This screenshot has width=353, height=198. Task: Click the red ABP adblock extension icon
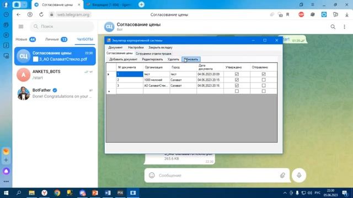pos(301,15)
